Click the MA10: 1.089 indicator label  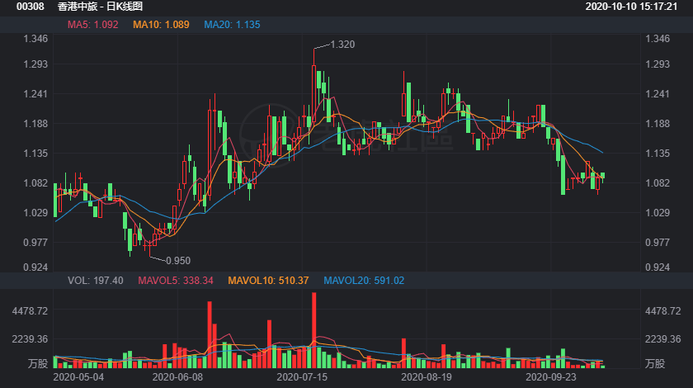(161, 25)
